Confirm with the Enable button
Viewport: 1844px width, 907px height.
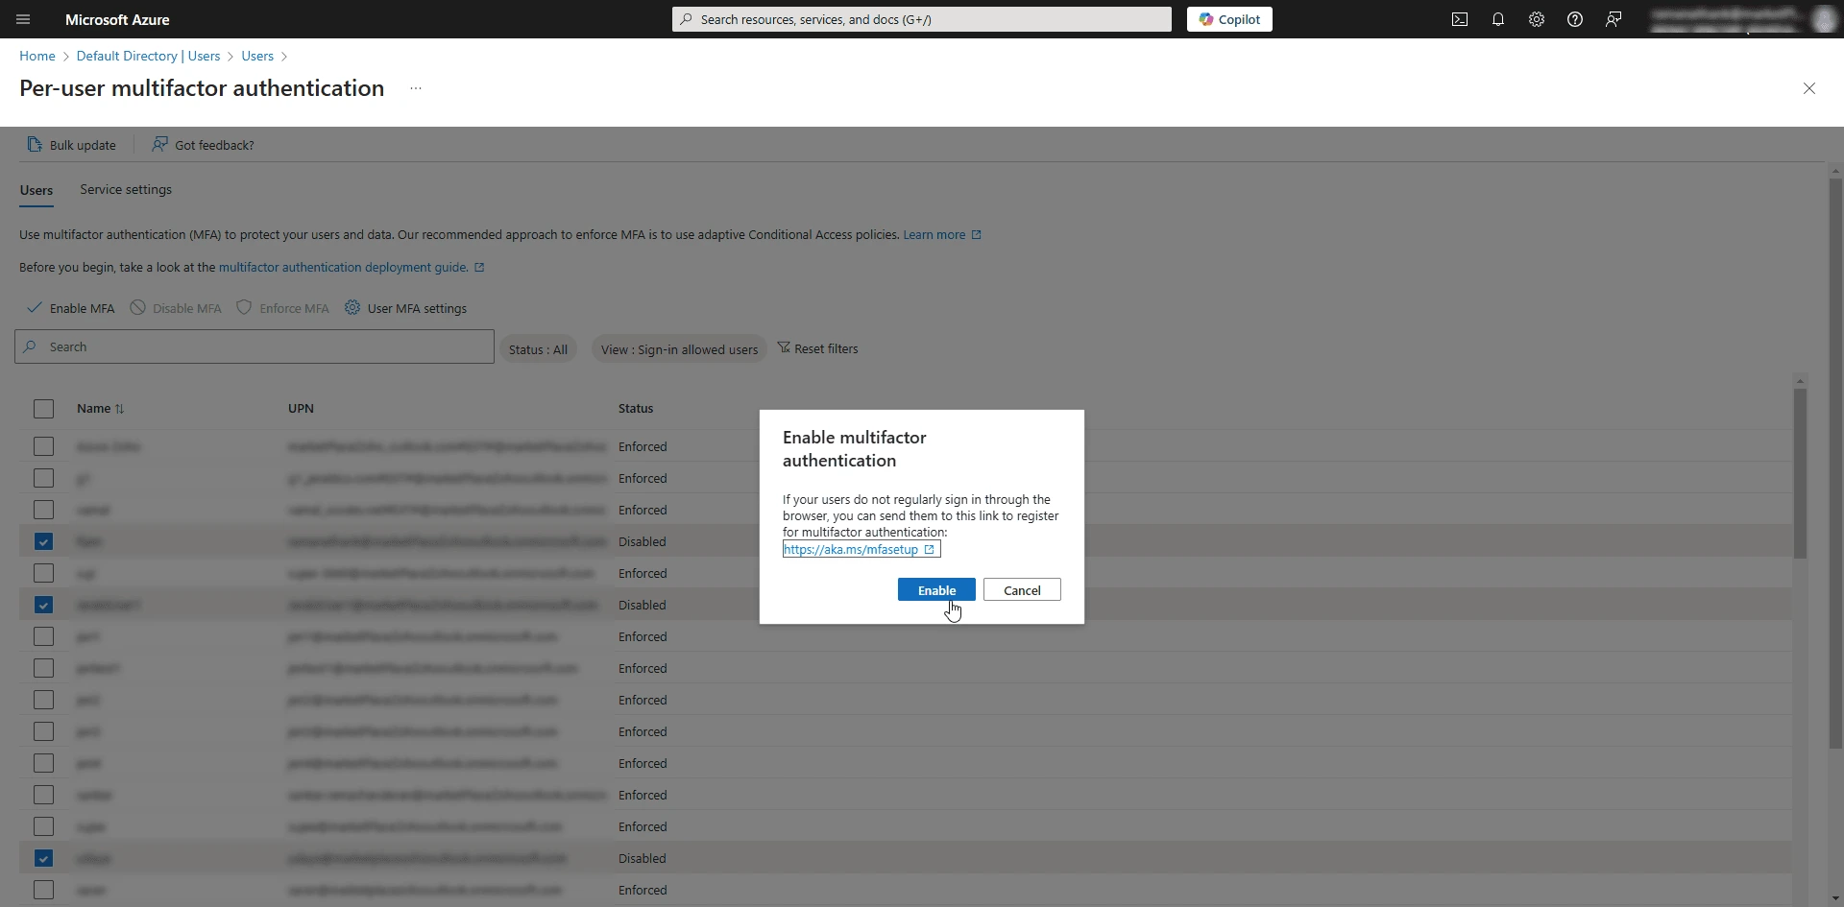click(936, 590)
